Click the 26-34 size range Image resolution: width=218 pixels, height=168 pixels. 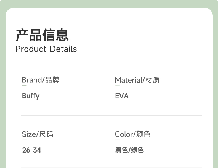coord(31,150)
